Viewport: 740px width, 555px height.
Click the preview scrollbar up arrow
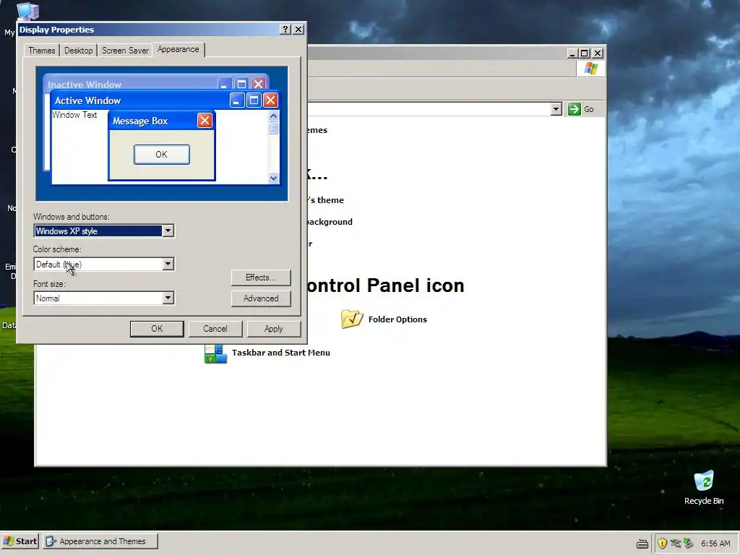point(273,116)
